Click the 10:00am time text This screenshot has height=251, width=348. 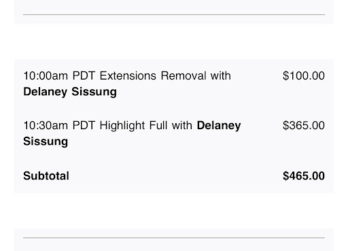tap(46, 76)
